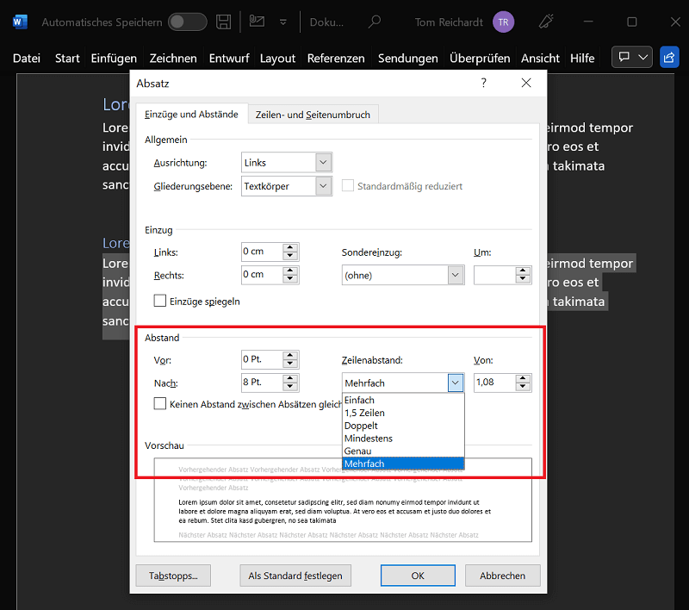The width and height of the screenshot is (689, 610).
Task: Select 1,5 Zeilen line spacing option
Action: click(403, 413)
